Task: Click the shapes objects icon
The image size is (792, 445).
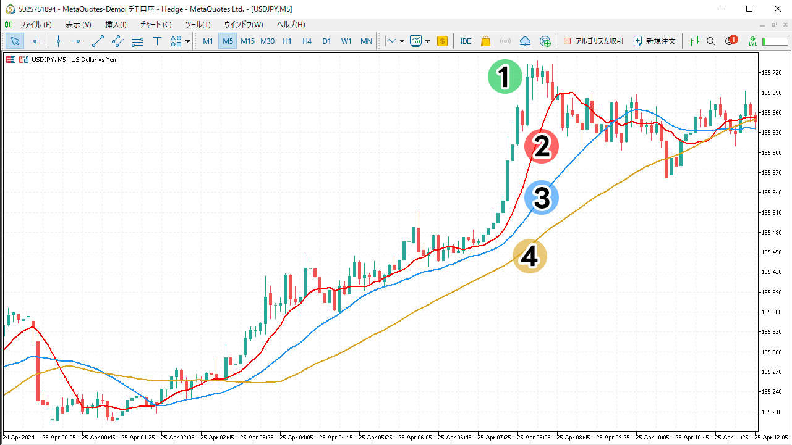Action: [x=176, y=41]
